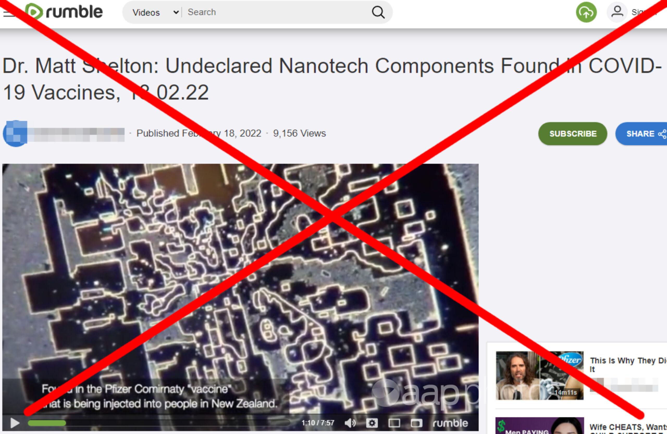This screenshot has height=434, width=667.
Task: Toggle fullscreen mode in the player
Action: 416,423
